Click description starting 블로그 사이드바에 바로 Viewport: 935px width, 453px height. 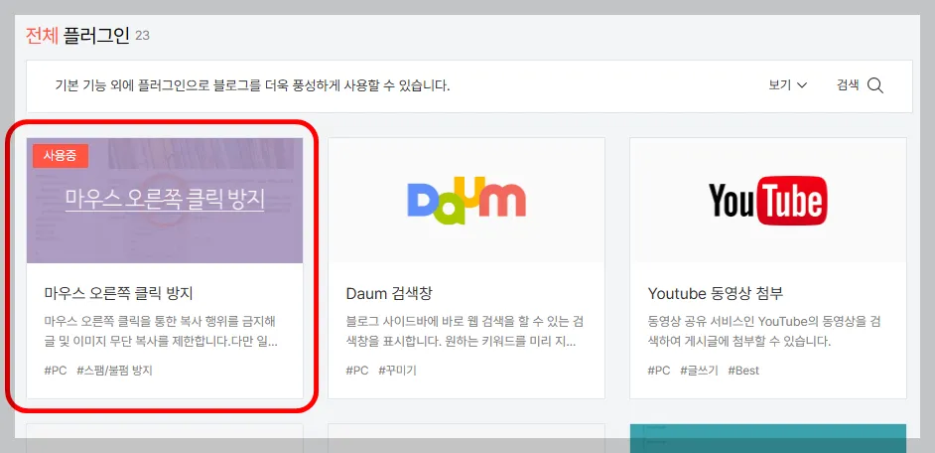point(465,332)
